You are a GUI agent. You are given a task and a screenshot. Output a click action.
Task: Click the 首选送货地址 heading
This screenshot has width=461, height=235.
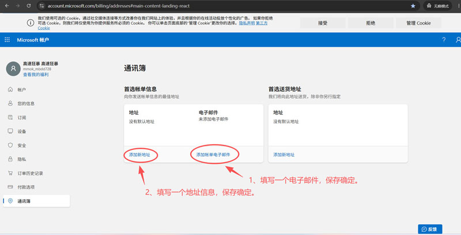point(285,89)
